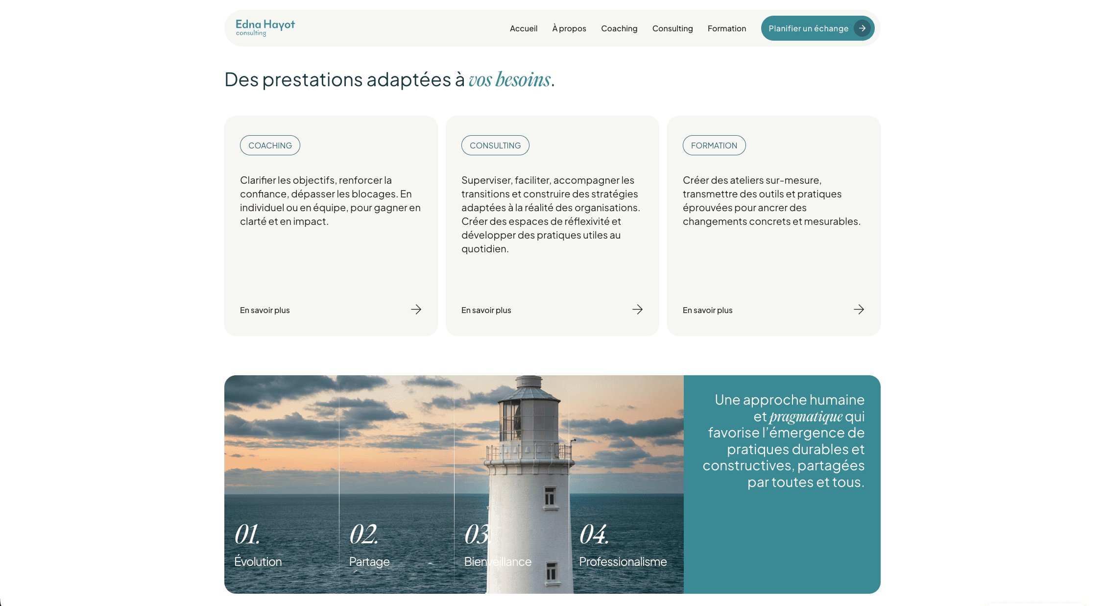Select Consulting in the top navigation
The width and height of the screenshot is (1105, 606).
click(672, 28)
